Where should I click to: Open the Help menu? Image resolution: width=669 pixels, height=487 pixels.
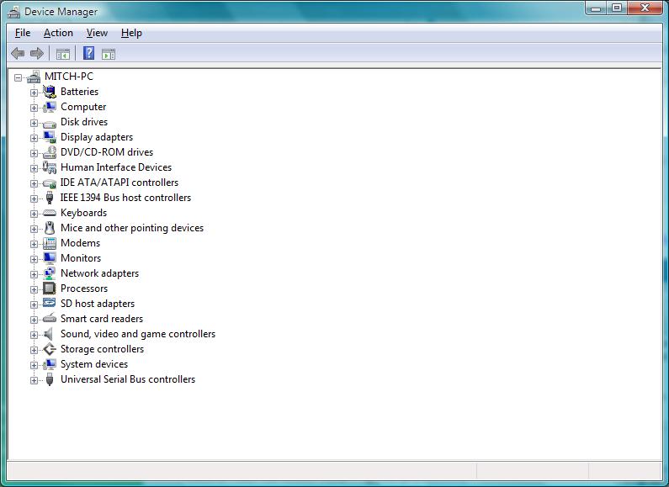point(131,33)
